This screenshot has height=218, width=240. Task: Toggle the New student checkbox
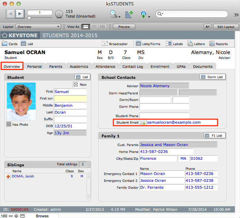pyautogui.click(x=76, y=85)
